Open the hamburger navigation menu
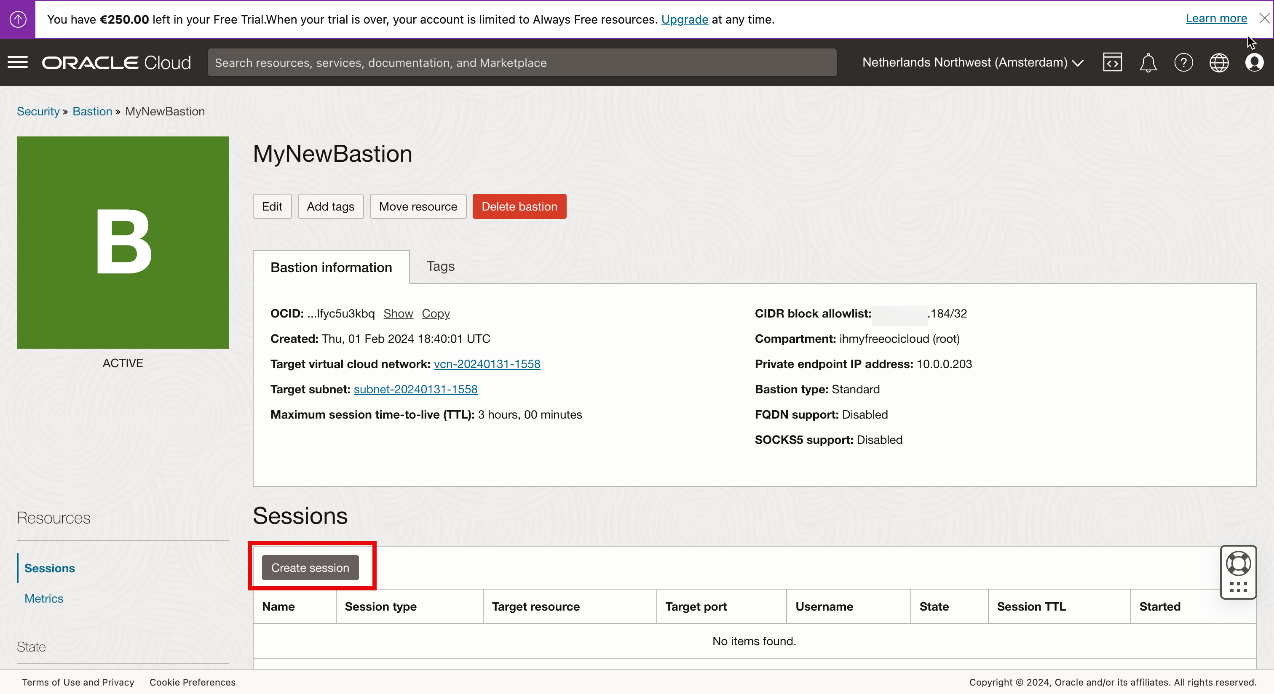 click(18, 62)
